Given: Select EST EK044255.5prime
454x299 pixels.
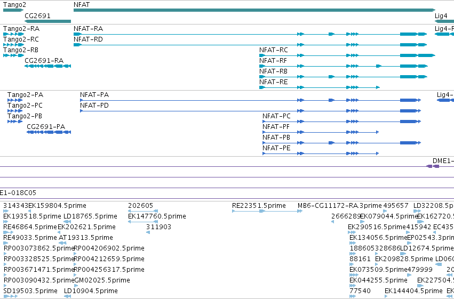Looking at the screenshot, I should click(x=378, y=280).
